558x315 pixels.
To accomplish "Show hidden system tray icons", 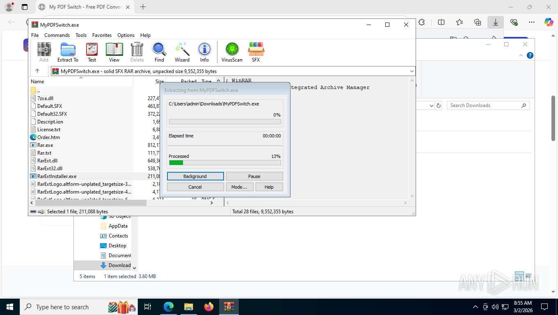I will tap(476, 307).
